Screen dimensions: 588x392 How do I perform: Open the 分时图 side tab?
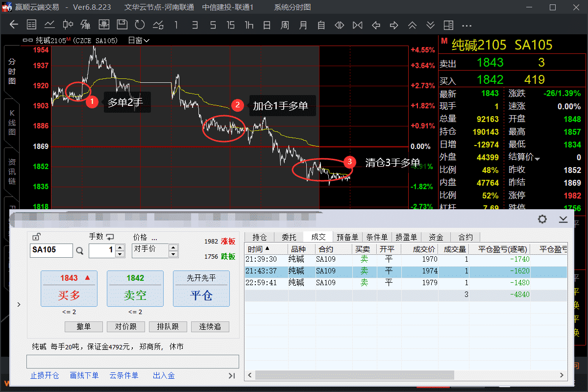(x=12, y=71)
